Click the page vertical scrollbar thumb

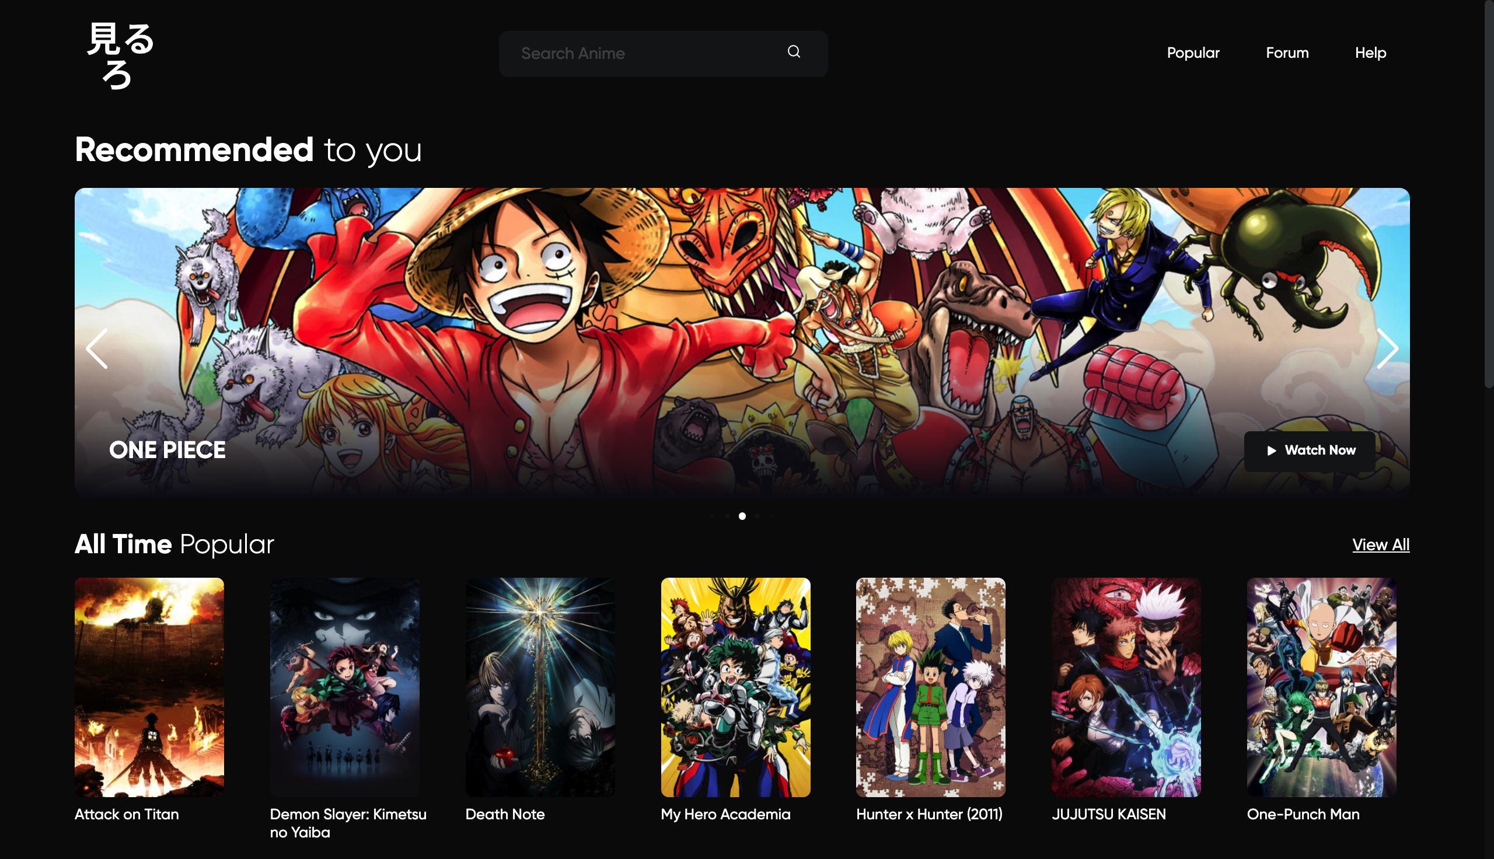pyautogui.click(x=1488, y=195)
